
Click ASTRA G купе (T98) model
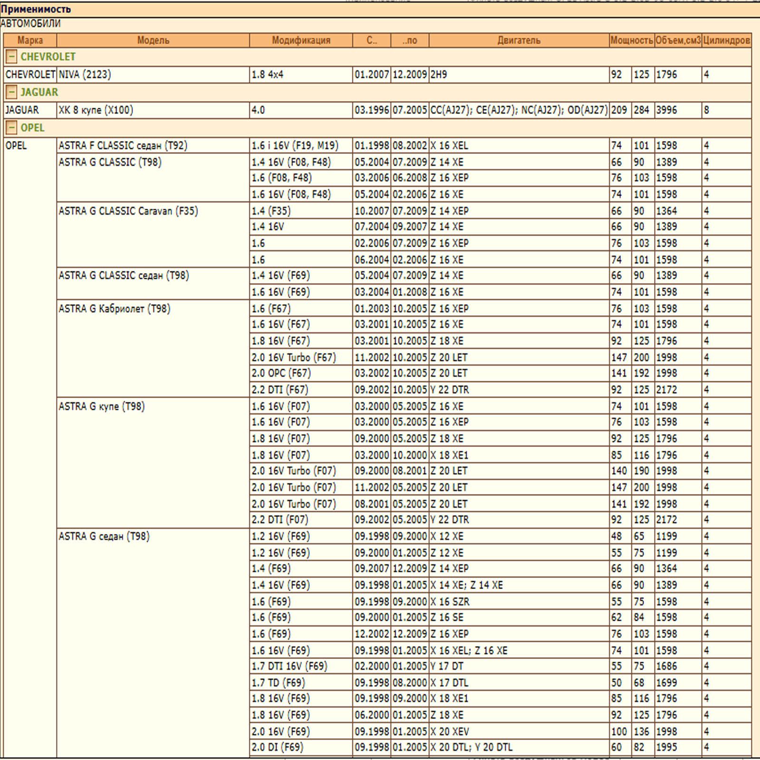click(101, 407)
